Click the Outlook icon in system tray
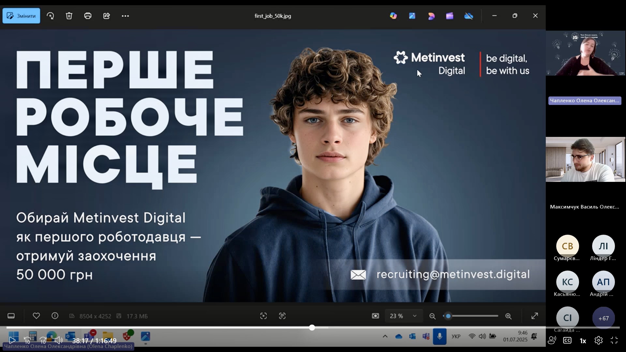The height and width of the screenshot is (352, 626). tap(412, 337)
